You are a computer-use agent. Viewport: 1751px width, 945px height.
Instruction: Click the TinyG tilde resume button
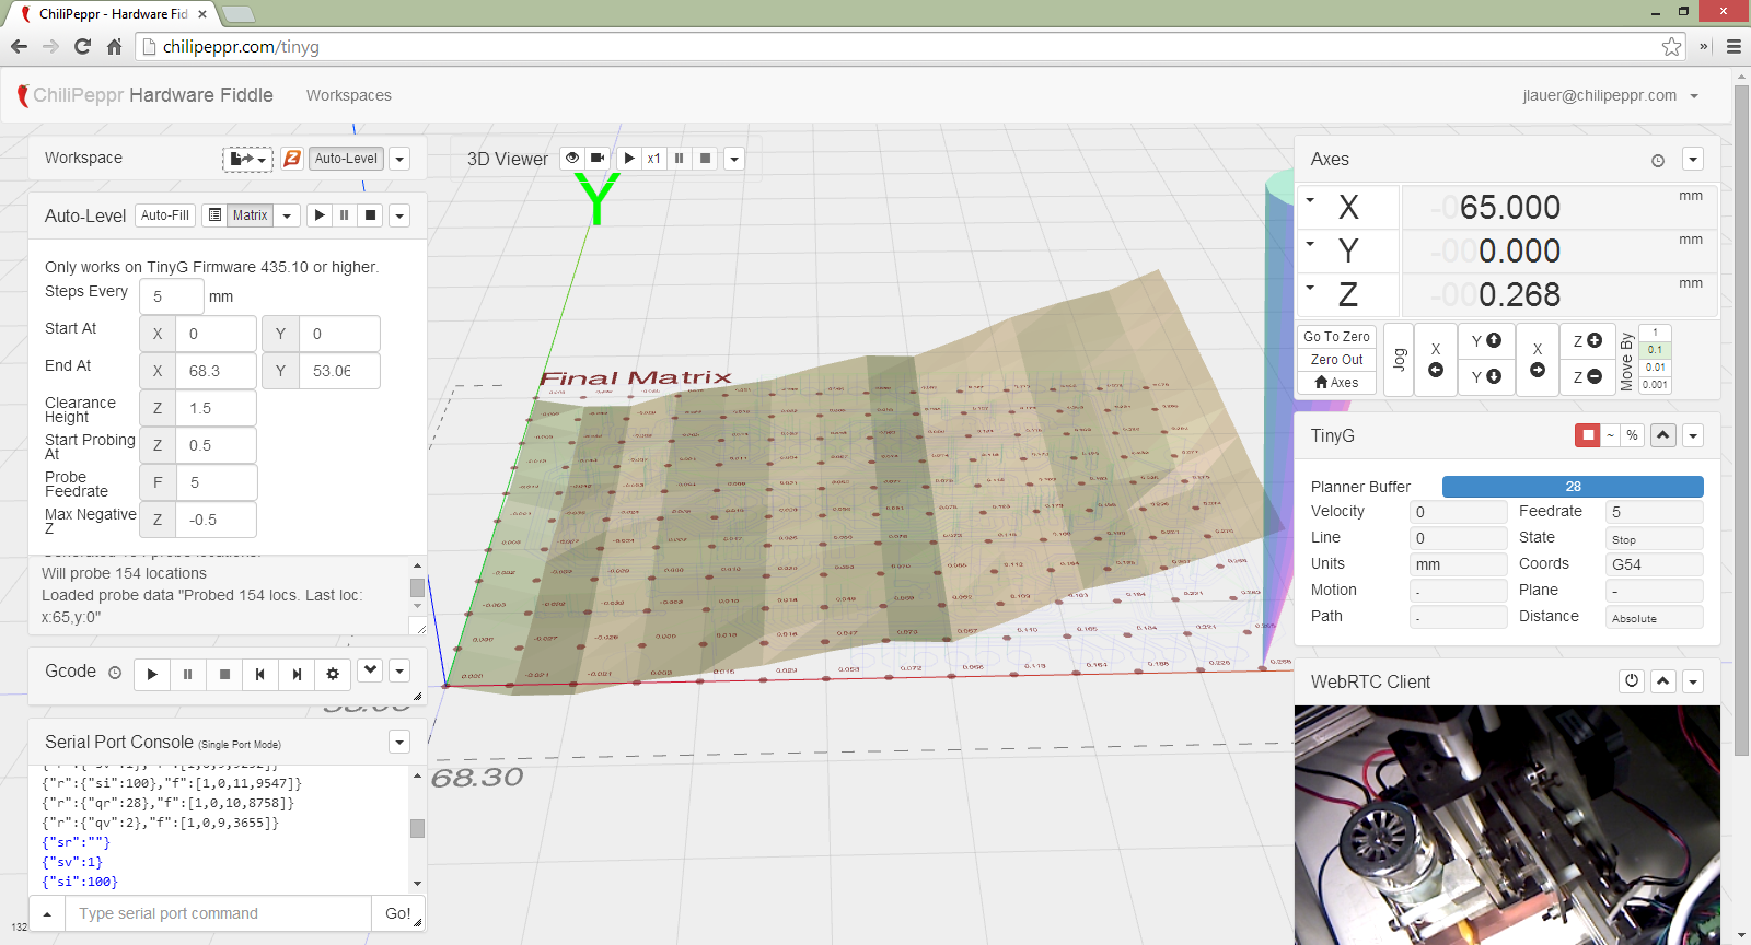point(1610,435)
